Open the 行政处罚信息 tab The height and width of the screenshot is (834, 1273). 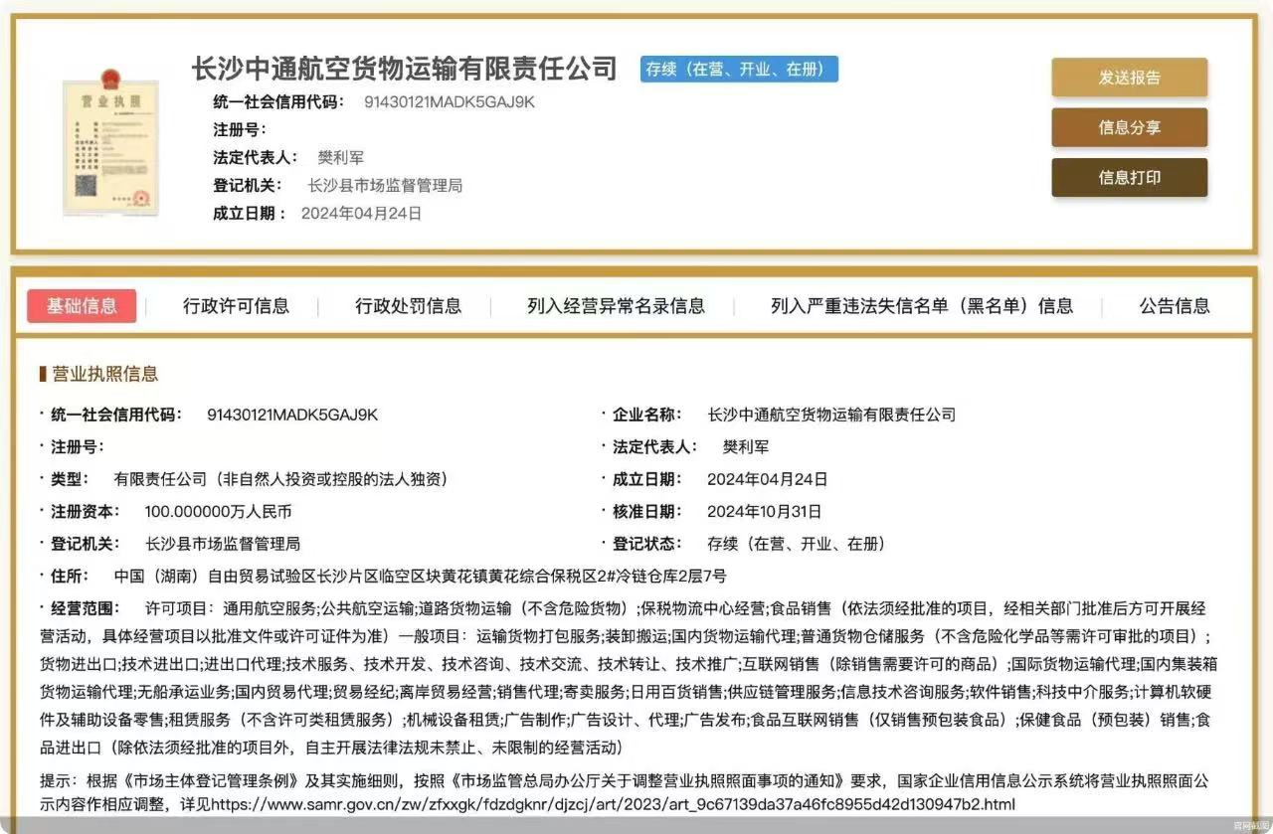tap(408, 306)
